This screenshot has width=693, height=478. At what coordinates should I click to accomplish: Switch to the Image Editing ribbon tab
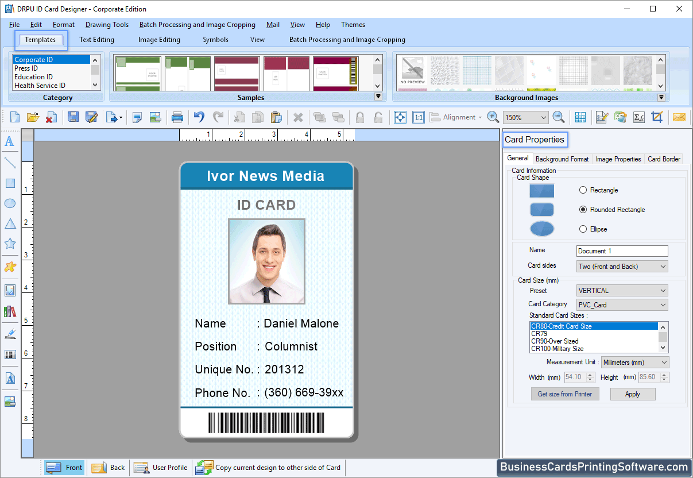pyautogui.click(x=159, y=40)
